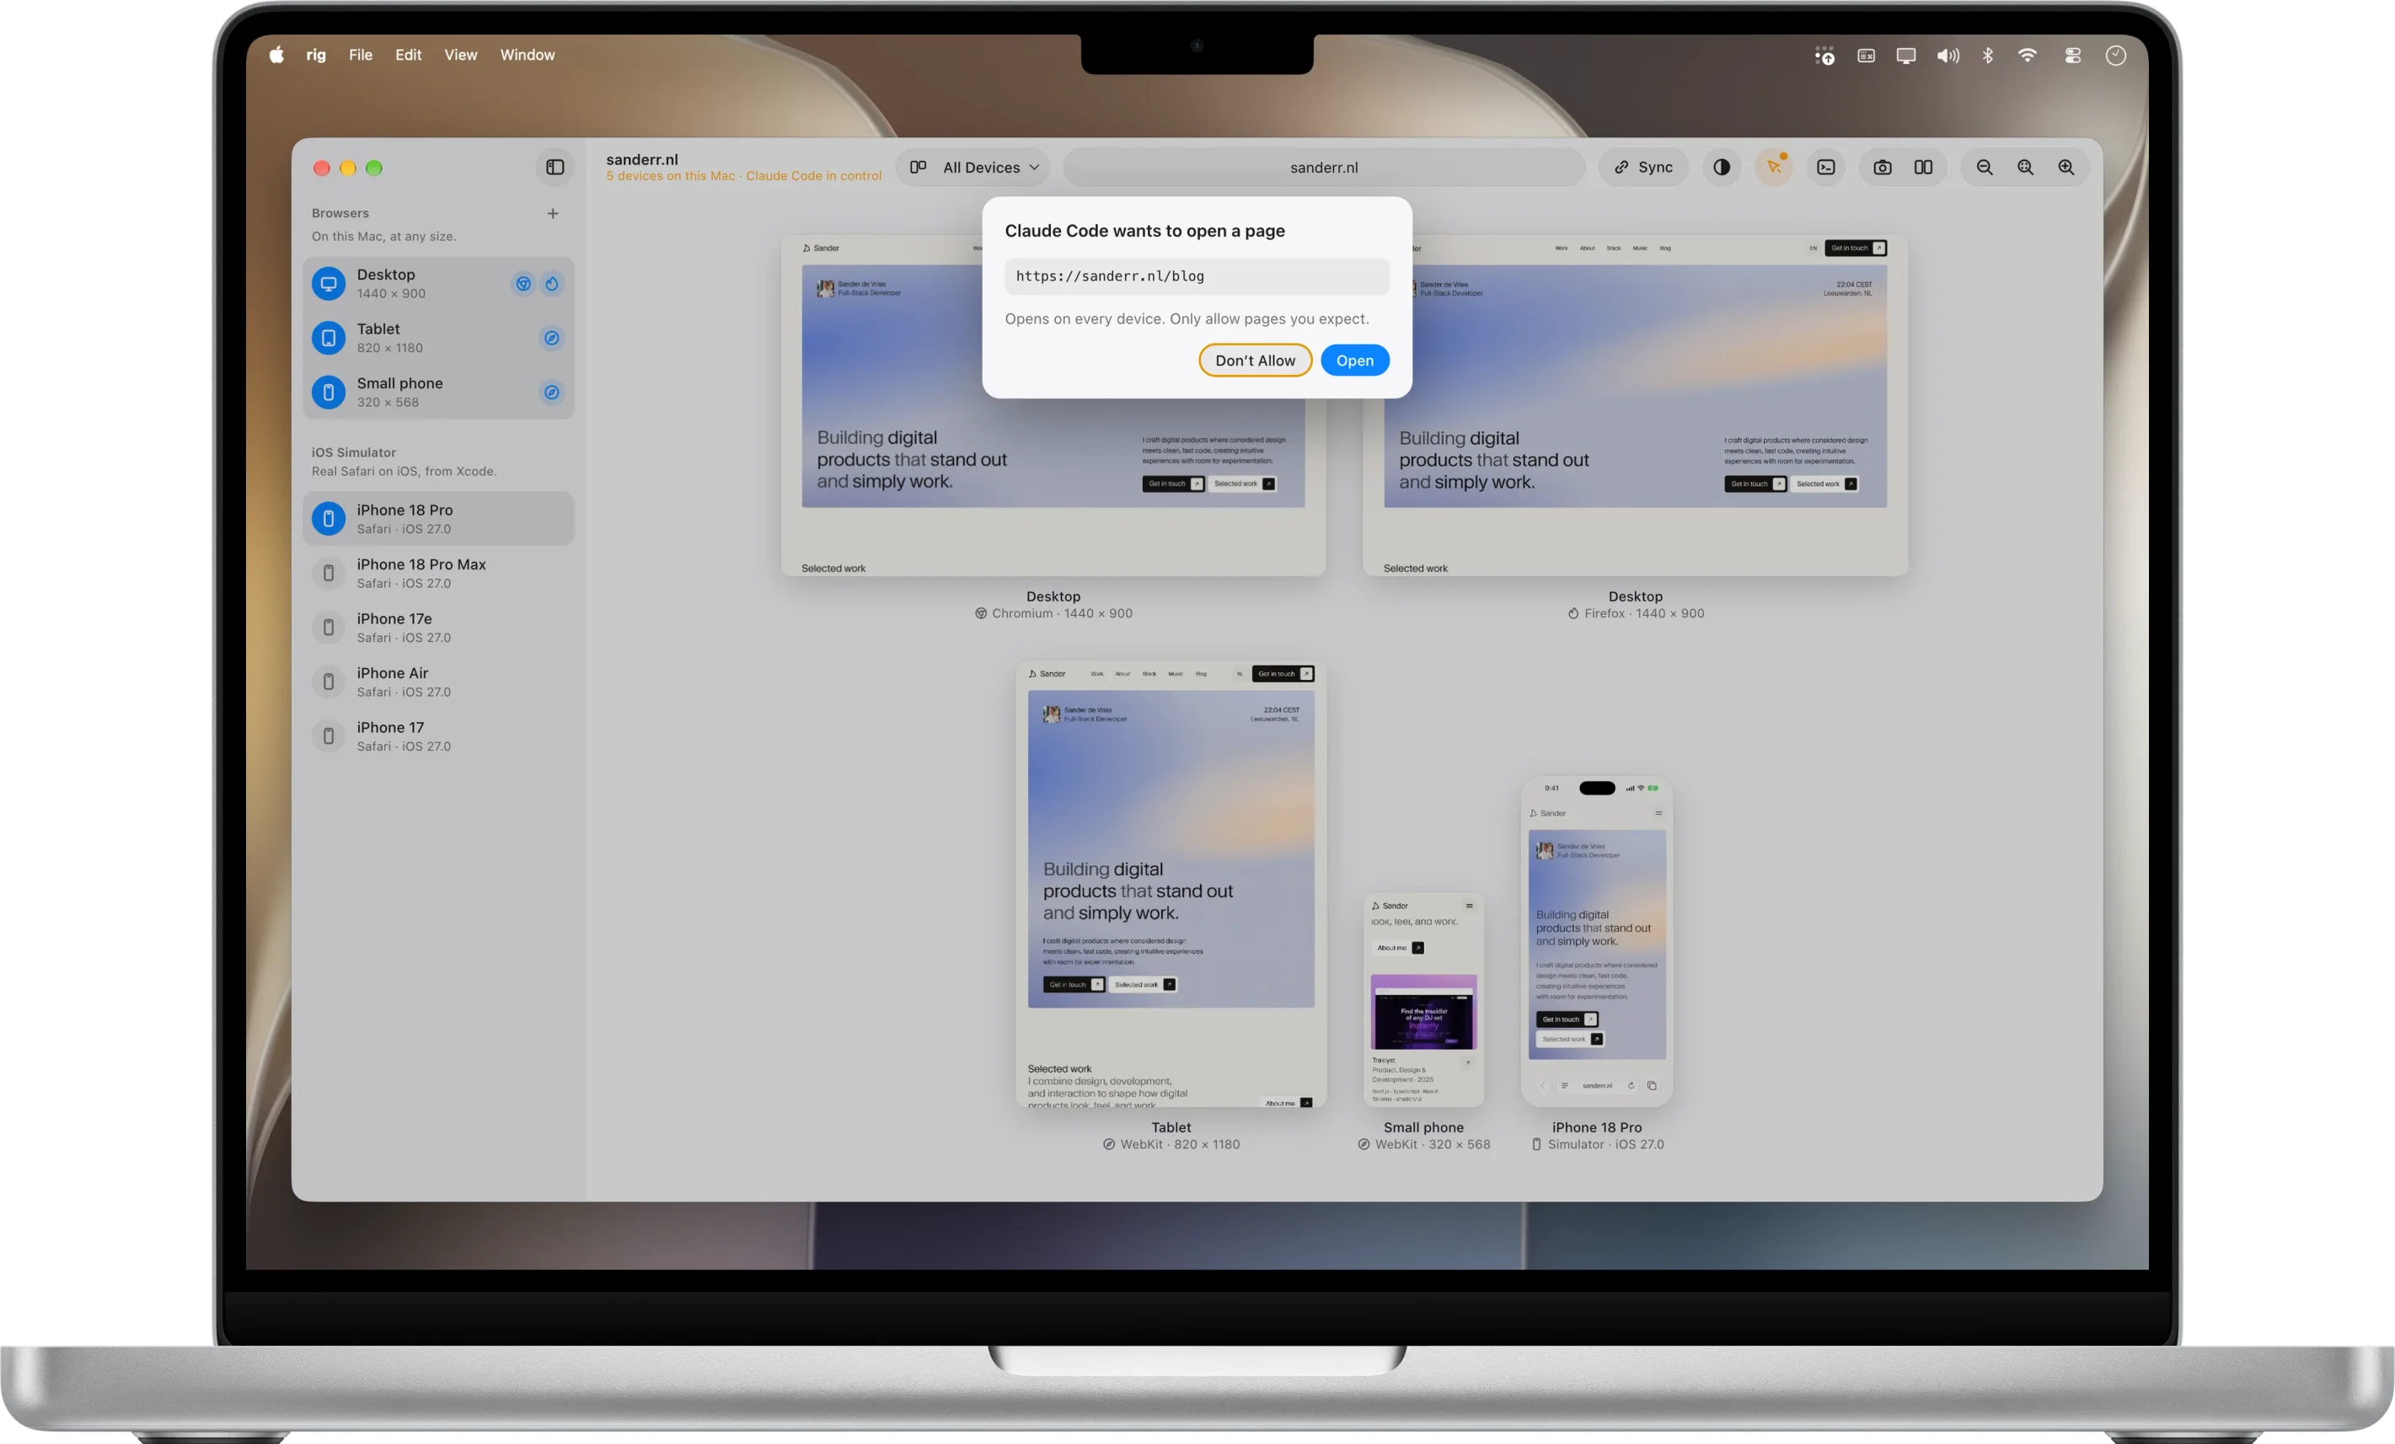Click the split view columns icon
This screenshot has width=2395, height=1444.
(x=1924, y=167)
